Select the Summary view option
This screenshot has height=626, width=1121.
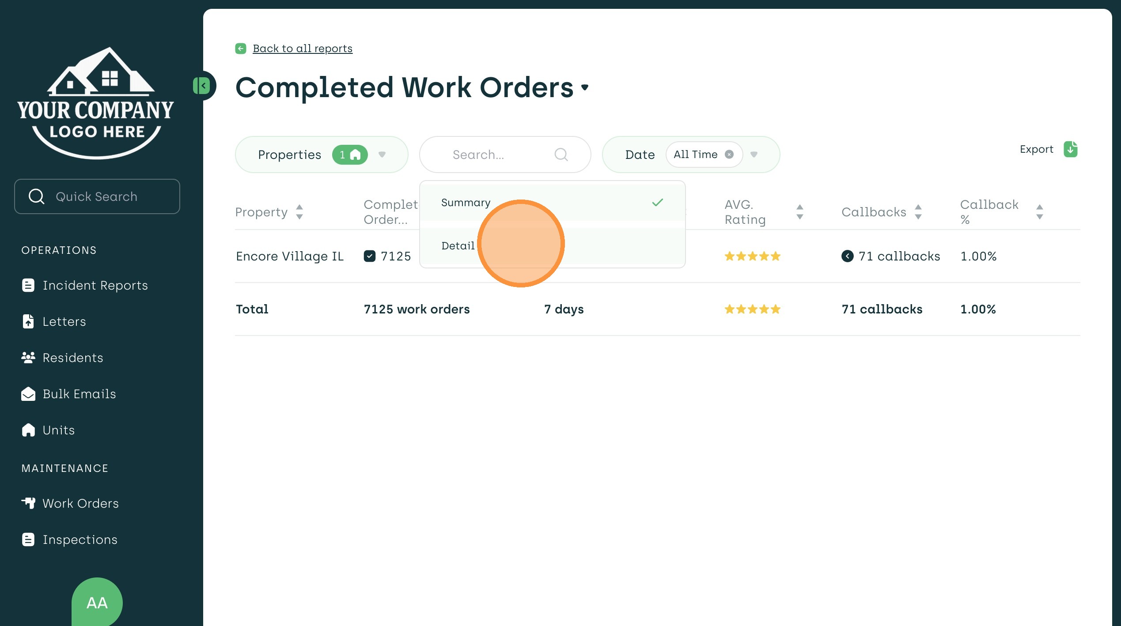(x=466, y=203)
